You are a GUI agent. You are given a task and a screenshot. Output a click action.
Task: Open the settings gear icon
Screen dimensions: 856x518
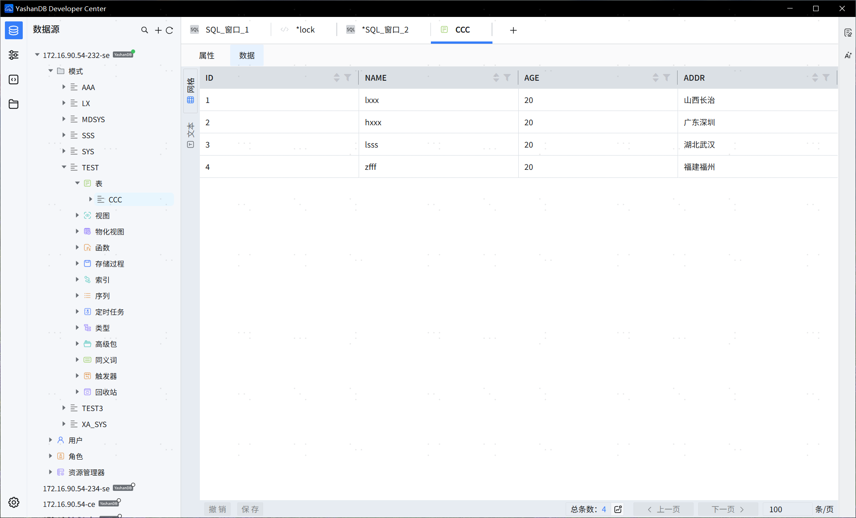(x=14, y=502)
